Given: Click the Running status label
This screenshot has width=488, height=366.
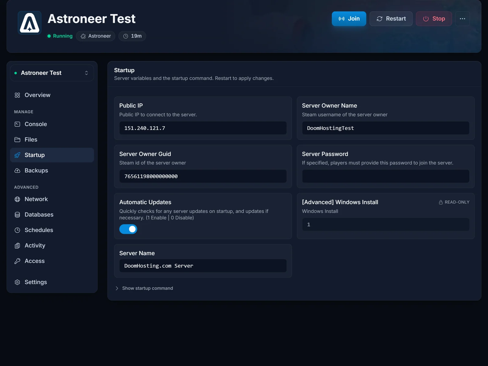Looking at the screenshot, I should tap(63, 36).
